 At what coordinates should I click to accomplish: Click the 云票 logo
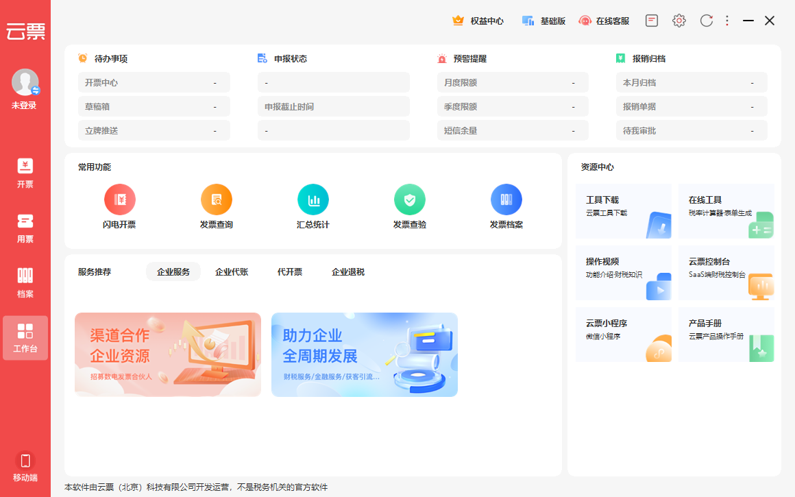pyautogui.click(x=25, y=32)
